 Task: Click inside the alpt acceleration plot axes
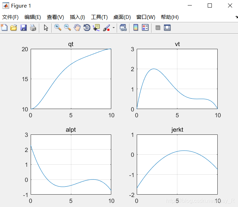click(x=71, y=164)
